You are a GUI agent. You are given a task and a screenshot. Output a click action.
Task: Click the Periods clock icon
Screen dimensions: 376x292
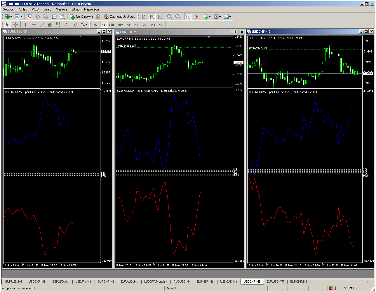[216, 17]
